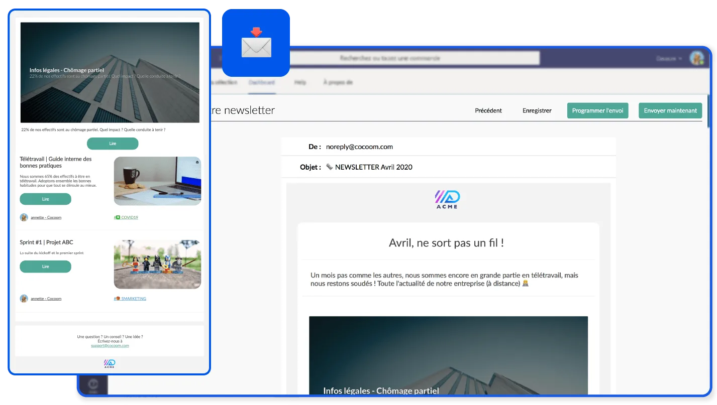The image size is (717, 405).
Task: Click the Enregistrer button
Action: point(537,110)
